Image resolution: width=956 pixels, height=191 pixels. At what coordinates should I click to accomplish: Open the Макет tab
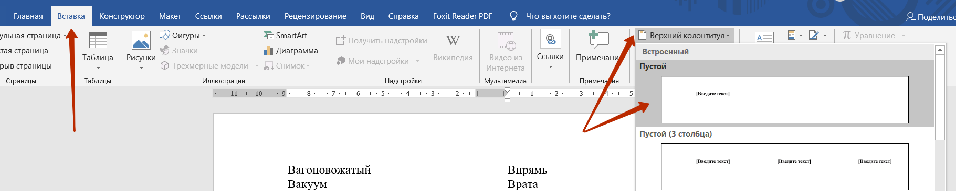click(x=170, y=16)
